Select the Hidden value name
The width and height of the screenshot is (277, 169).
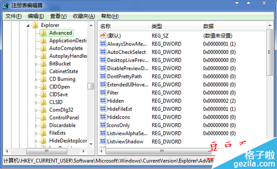click(x=116, y=101)
